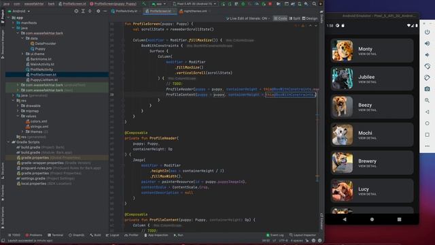Click the green Debug bug icon in toolbar
Viewport: 435px width, 245px height.
[x=243, y=4]
